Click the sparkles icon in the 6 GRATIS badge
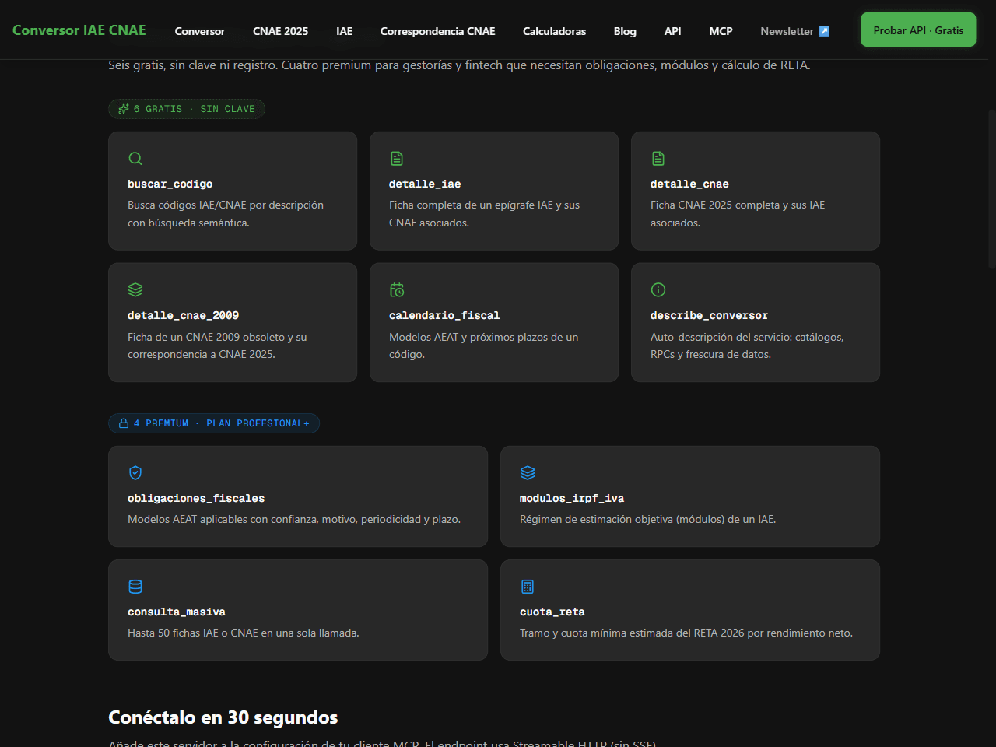996x747 pixels. click(124, 109)
